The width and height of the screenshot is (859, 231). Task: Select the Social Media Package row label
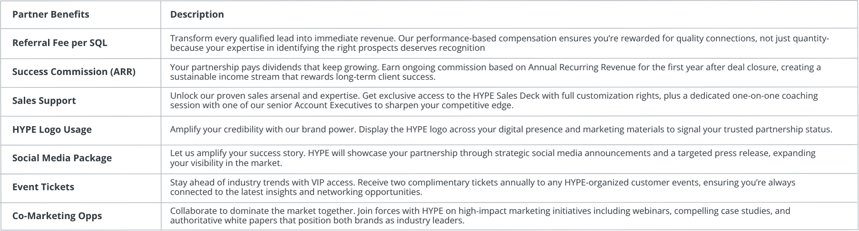click(62, 158)
